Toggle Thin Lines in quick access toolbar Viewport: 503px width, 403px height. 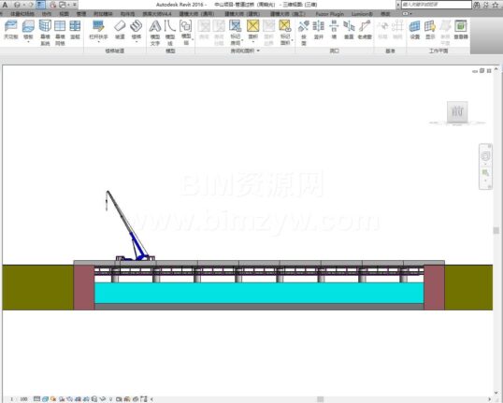(40, 5)
